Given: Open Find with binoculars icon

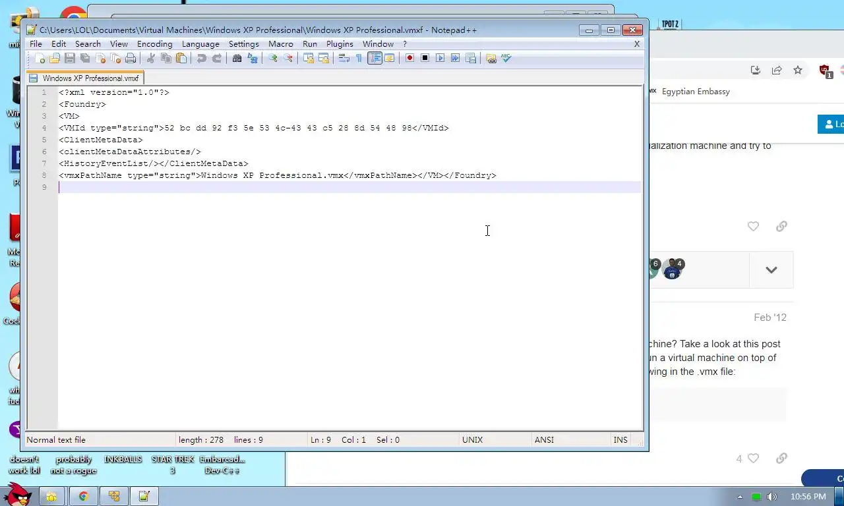Looking at the screenshot, I should (x=237, y=58).
